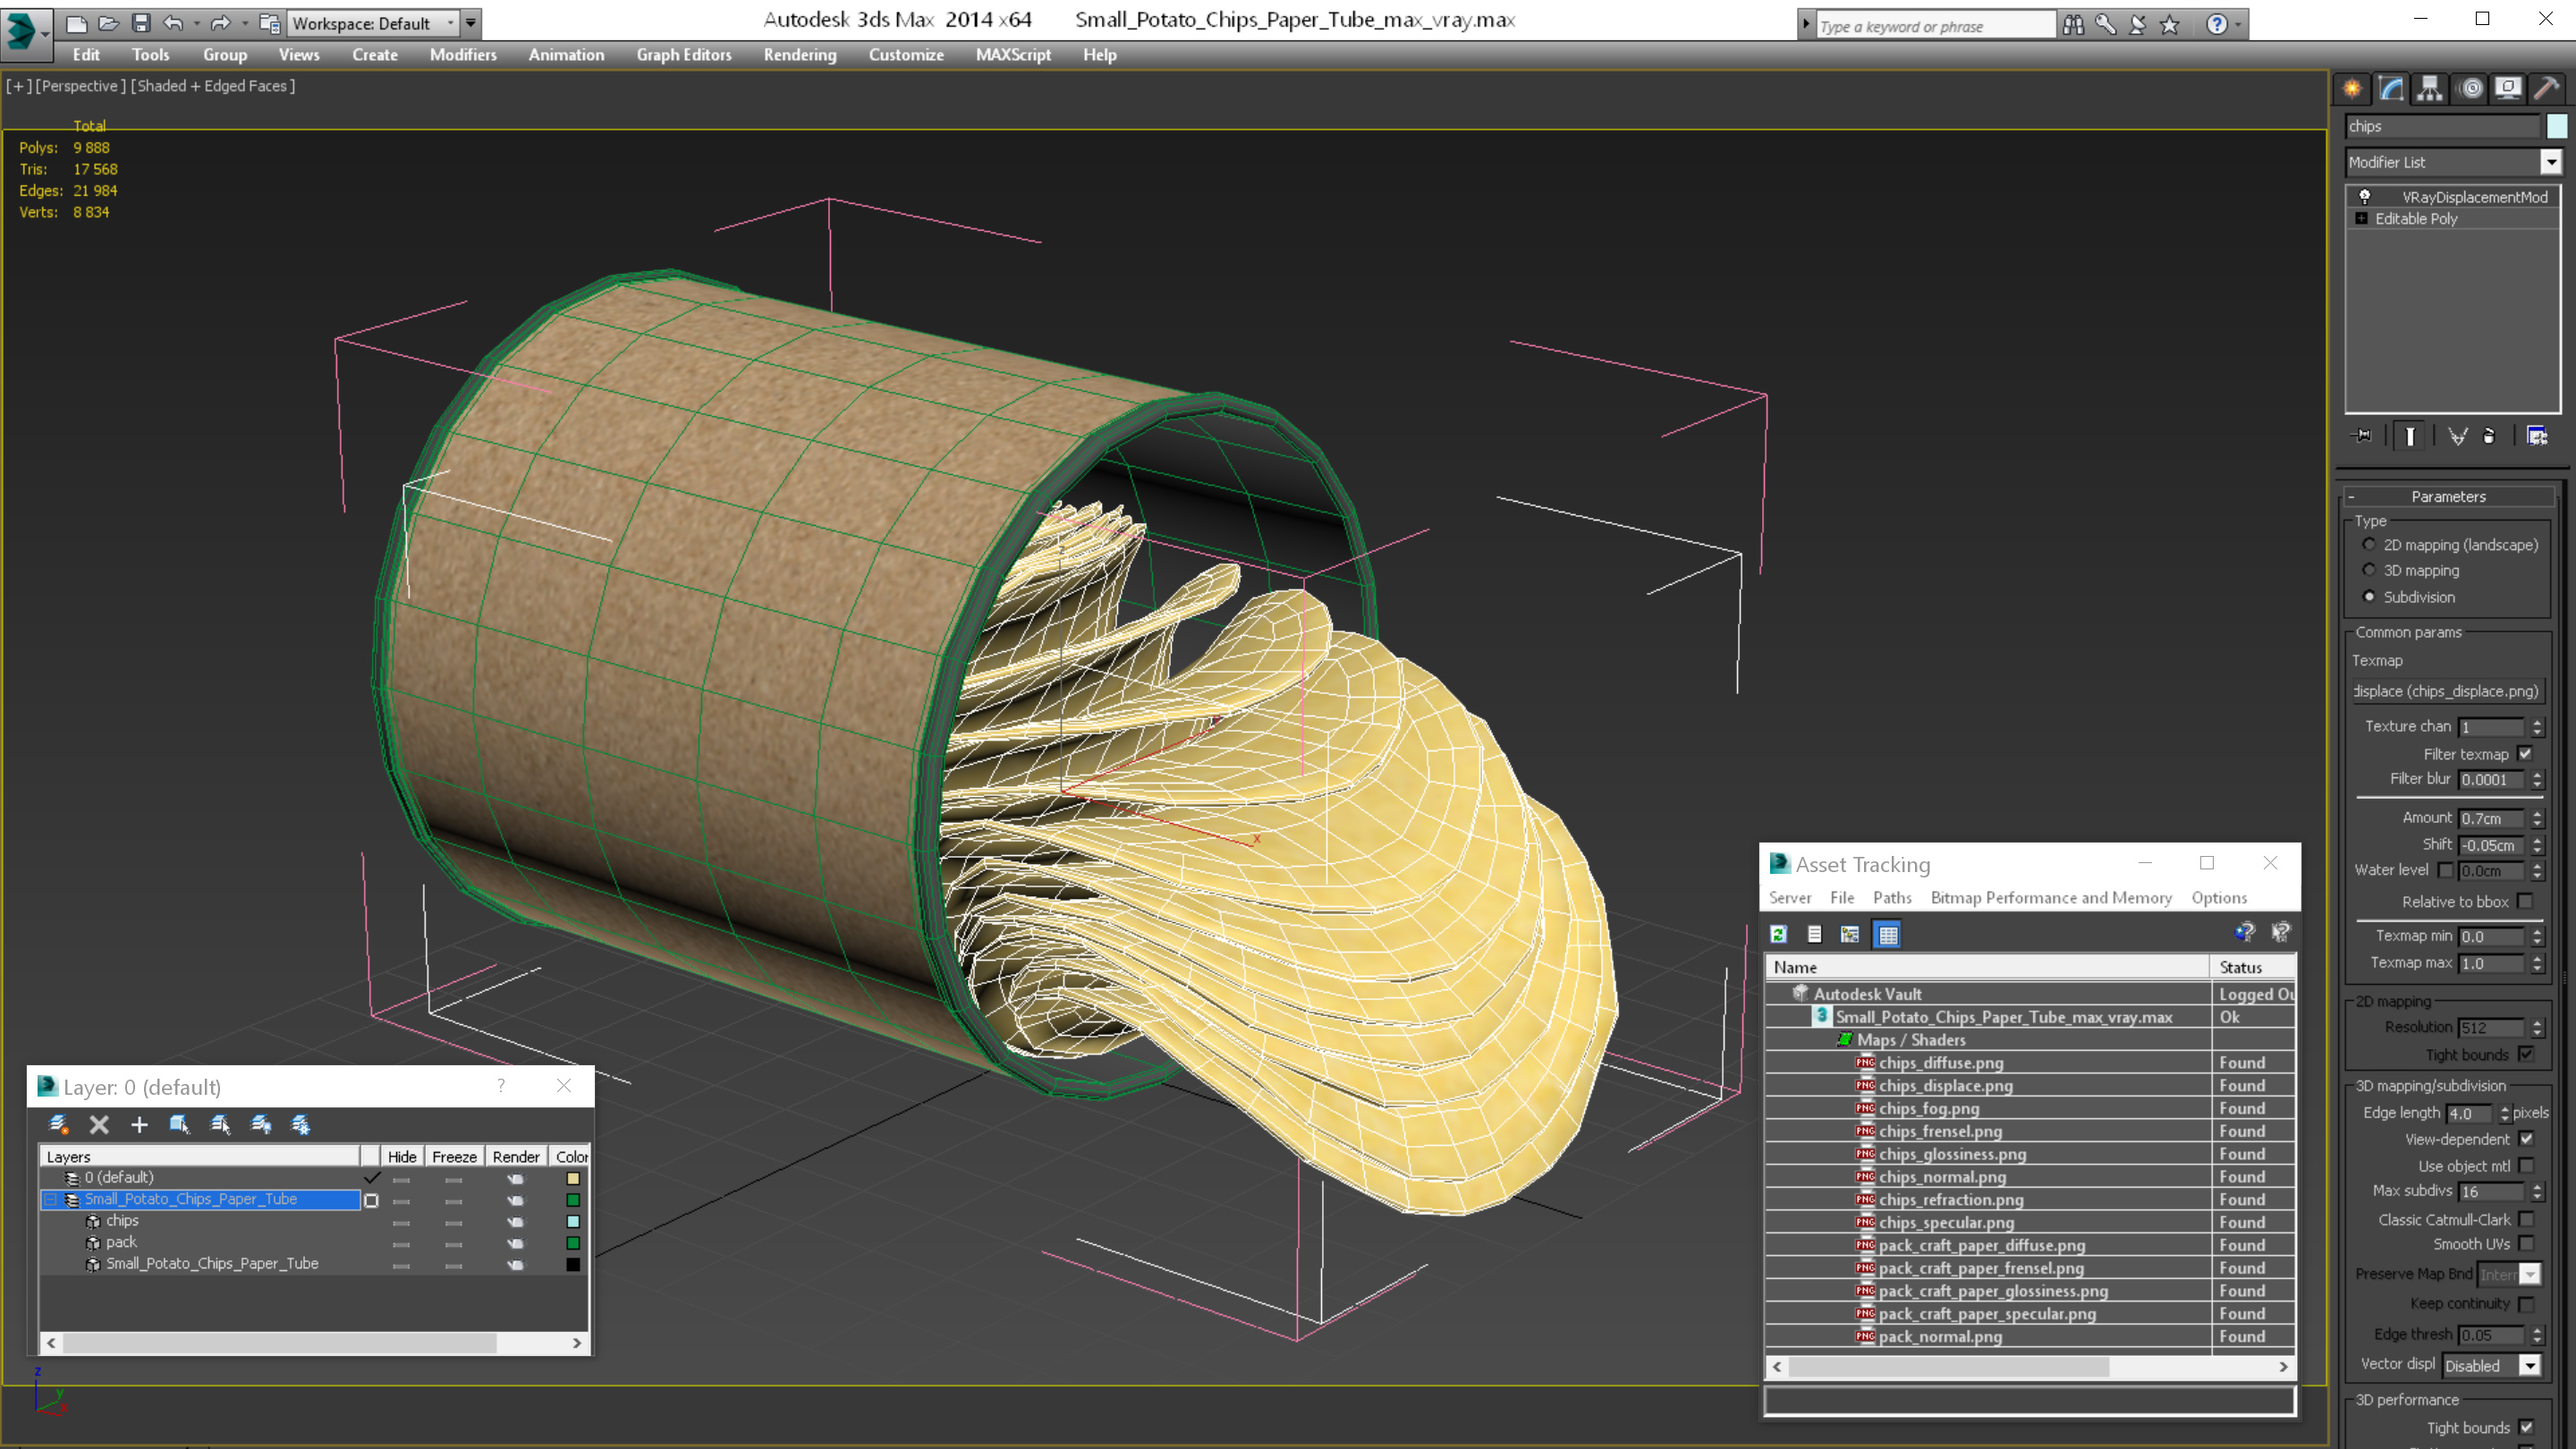Viewport: 2576px width, 1449px height.
Task: Click color swatch for 0 (default) layer
Action: 573,1178
